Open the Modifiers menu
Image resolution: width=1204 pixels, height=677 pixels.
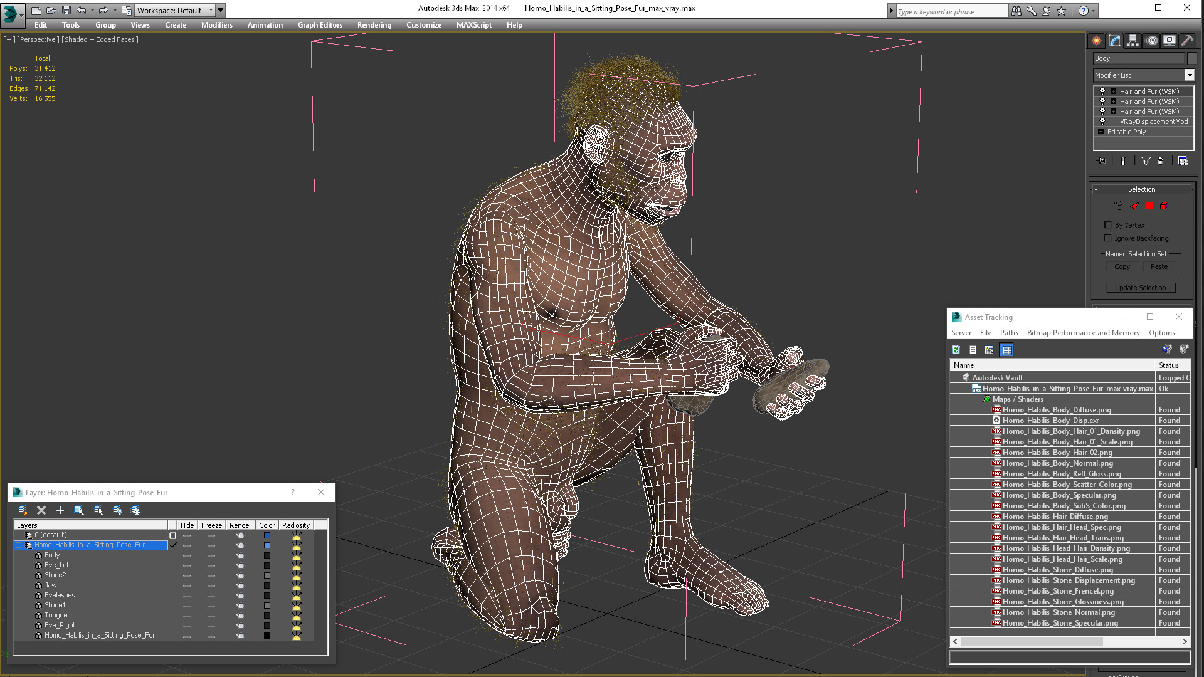216,25
